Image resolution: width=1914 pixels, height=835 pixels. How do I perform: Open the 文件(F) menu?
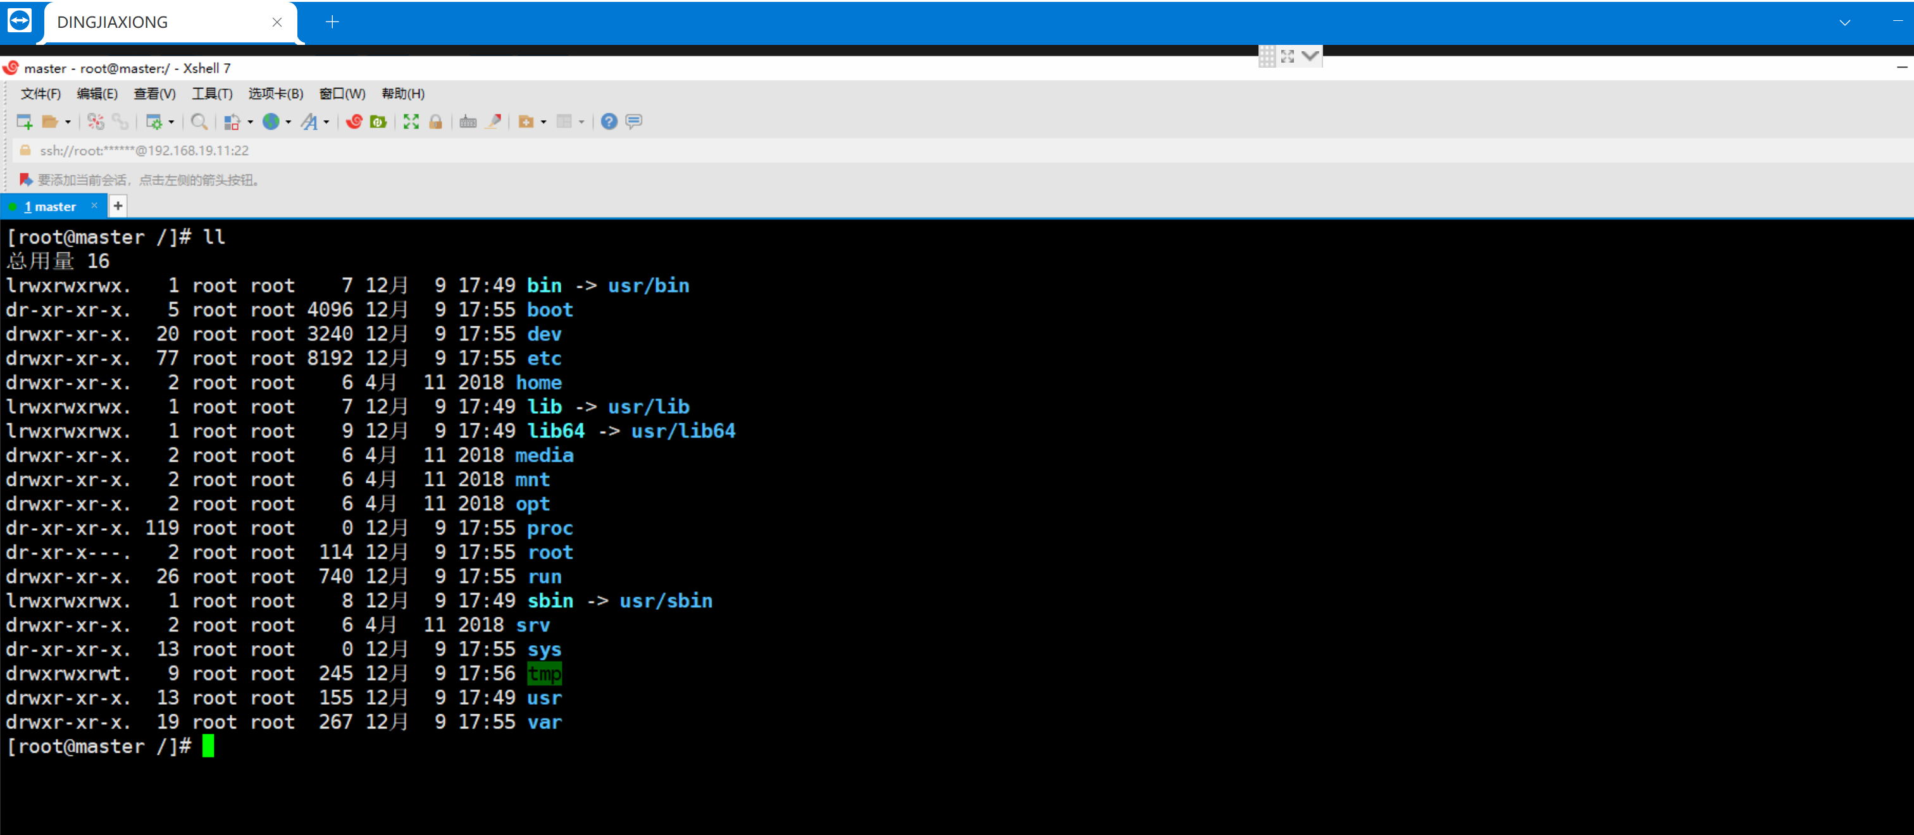(x=41, y=94)
